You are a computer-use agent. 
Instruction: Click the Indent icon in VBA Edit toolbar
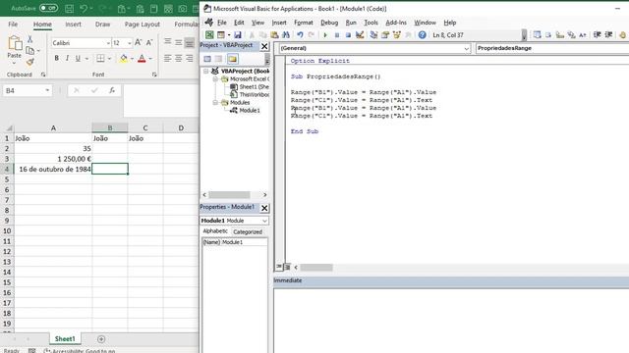click(598, 35)
